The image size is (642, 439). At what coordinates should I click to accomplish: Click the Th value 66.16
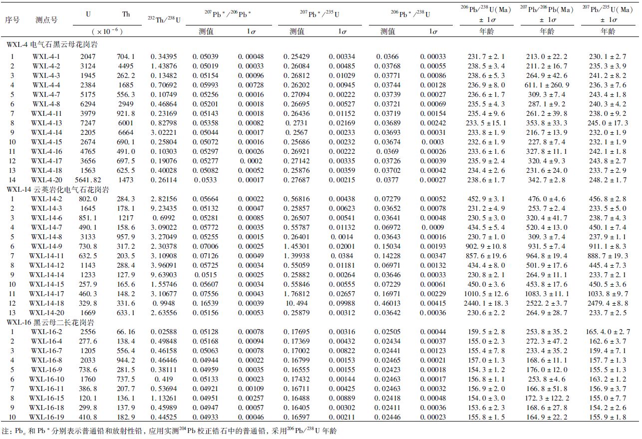coord(126,332)
